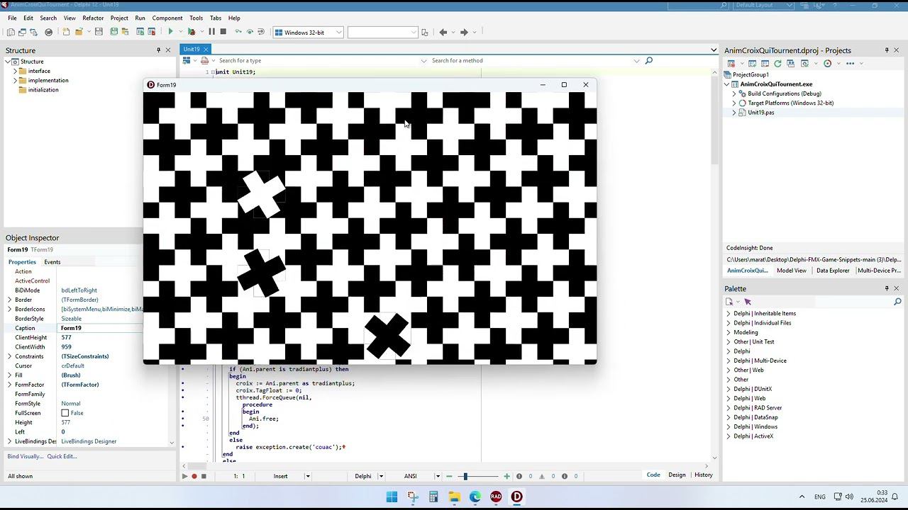908x510 pixels.
Task: Switch to the History tab
Action: [x=704, y=475]
